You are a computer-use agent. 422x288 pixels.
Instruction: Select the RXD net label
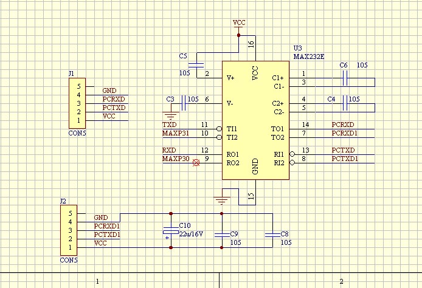[x=169, y=150]
